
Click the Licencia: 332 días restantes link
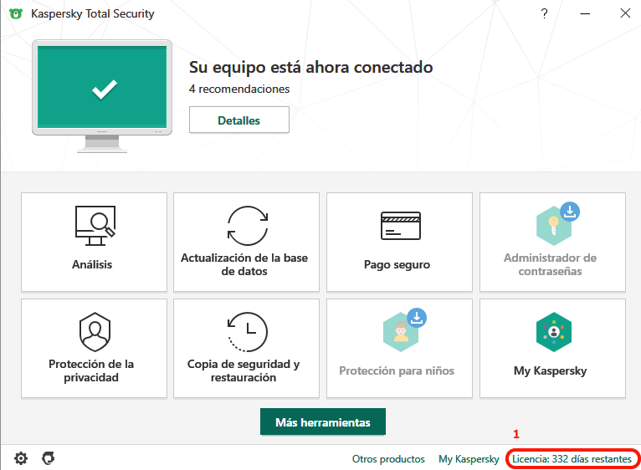click(x=572, y=459)
